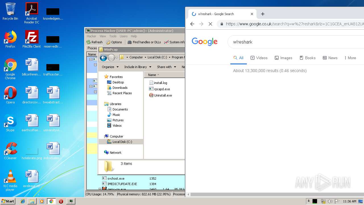Select the directorcov Word document icon

click(32, 95)
